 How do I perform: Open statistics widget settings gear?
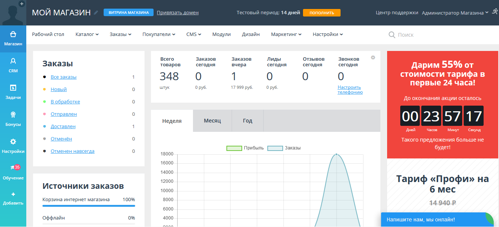coord(373,58)
